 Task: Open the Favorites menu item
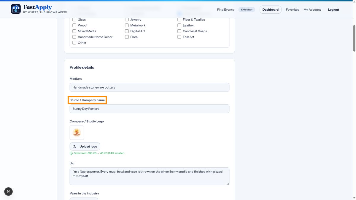(293, 9)
